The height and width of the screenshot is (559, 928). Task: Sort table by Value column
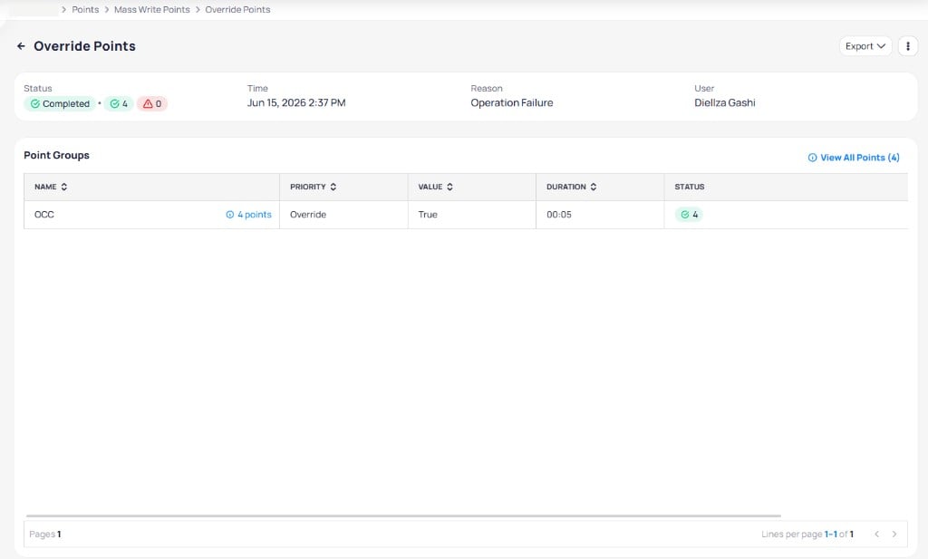pyautogui.click(x=436, y=187)
